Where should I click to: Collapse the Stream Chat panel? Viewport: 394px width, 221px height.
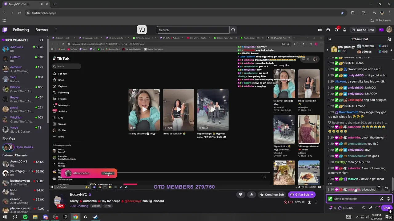pos(329,39)
